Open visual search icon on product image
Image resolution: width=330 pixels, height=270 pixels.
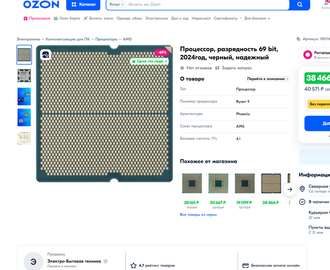[45, 55]
